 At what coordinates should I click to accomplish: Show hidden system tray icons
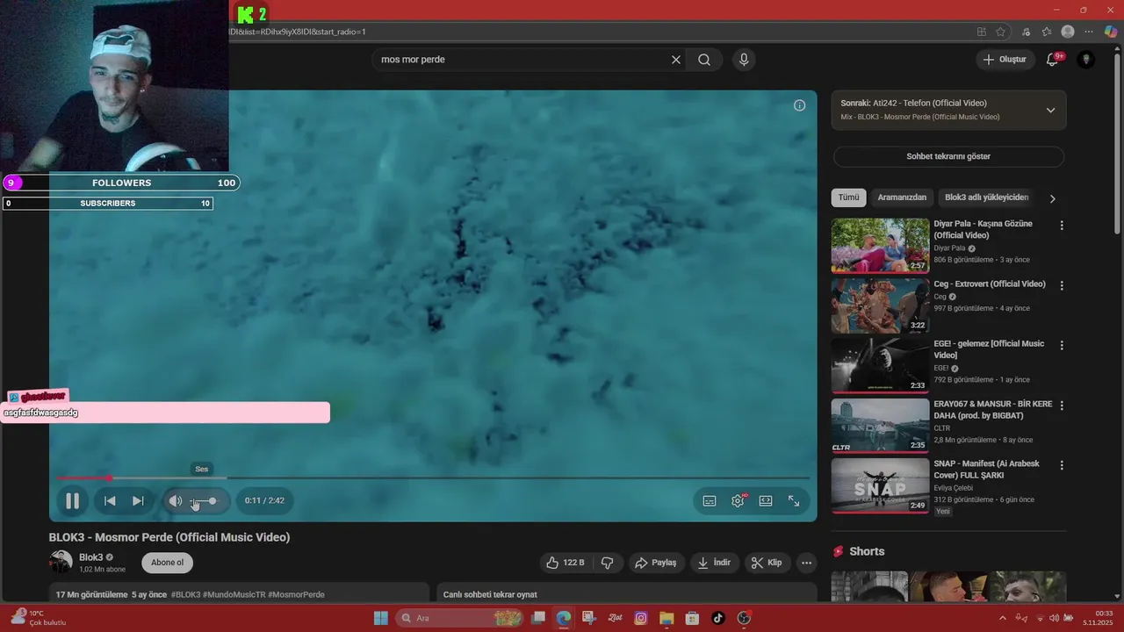[1003, 618]
